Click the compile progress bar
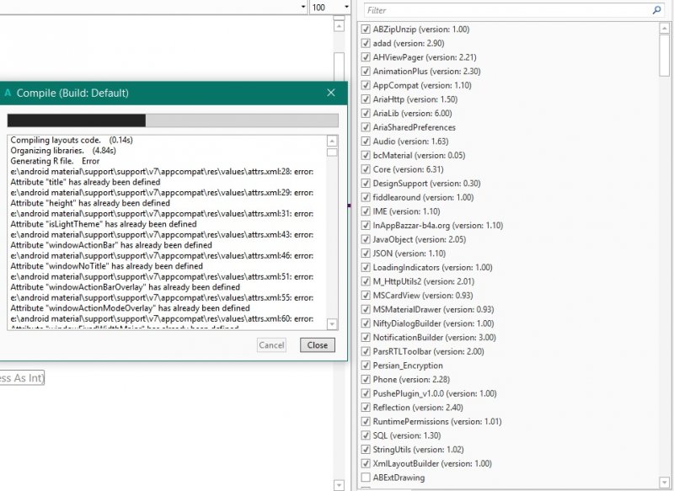674x491 pixels. tap(173, 120)
